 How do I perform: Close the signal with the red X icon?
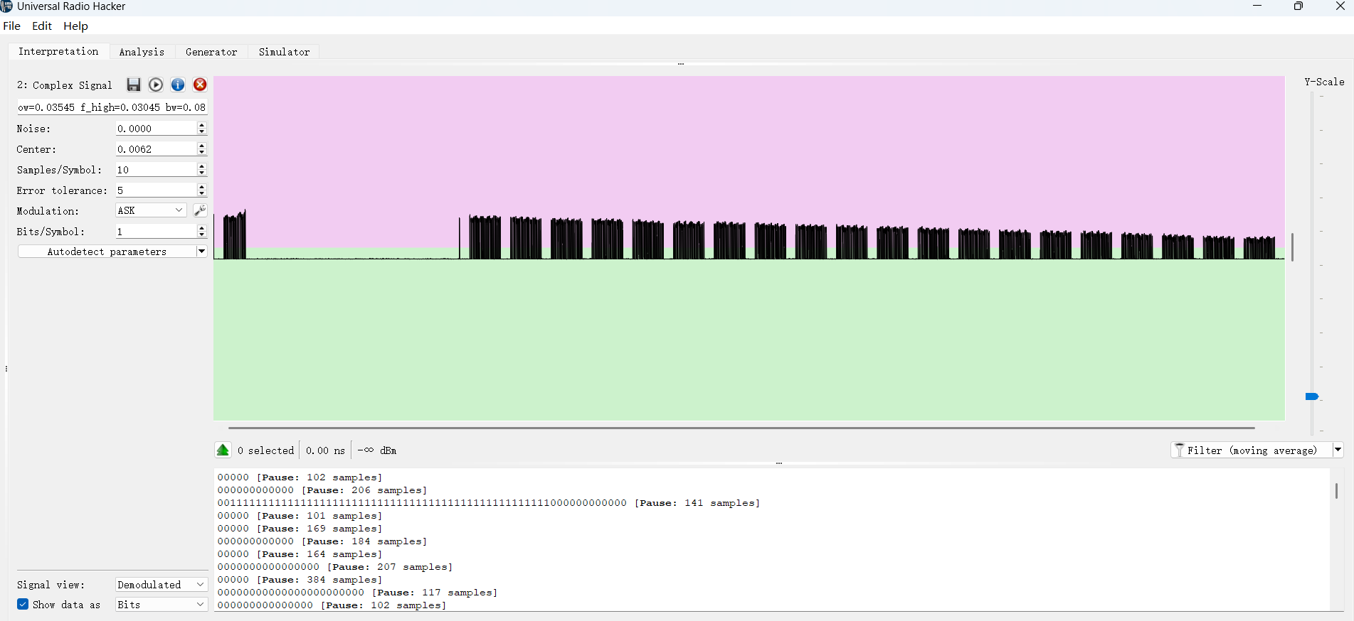(x=200, y=85)
